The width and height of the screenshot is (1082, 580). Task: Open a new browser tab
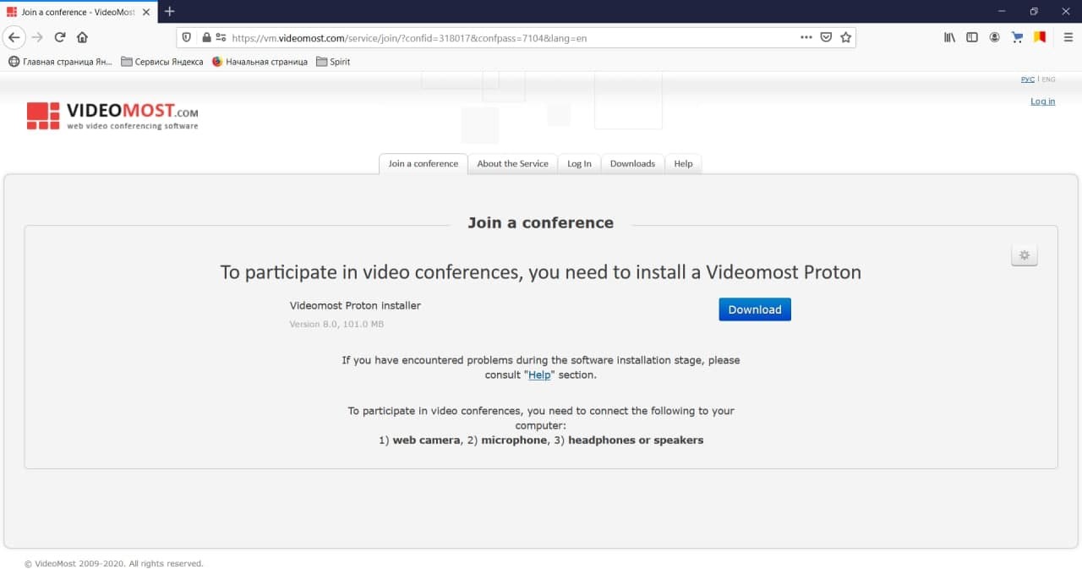[x=169, y=11]
